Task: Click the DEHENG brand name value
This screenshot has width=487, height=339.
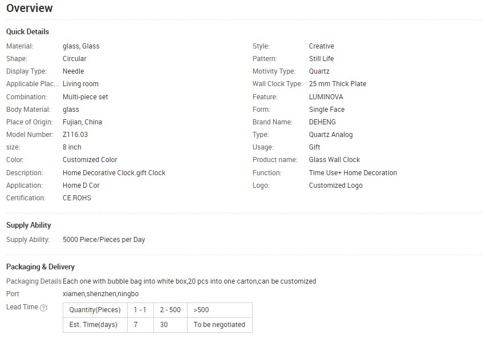Action: (x=322, y=122)
